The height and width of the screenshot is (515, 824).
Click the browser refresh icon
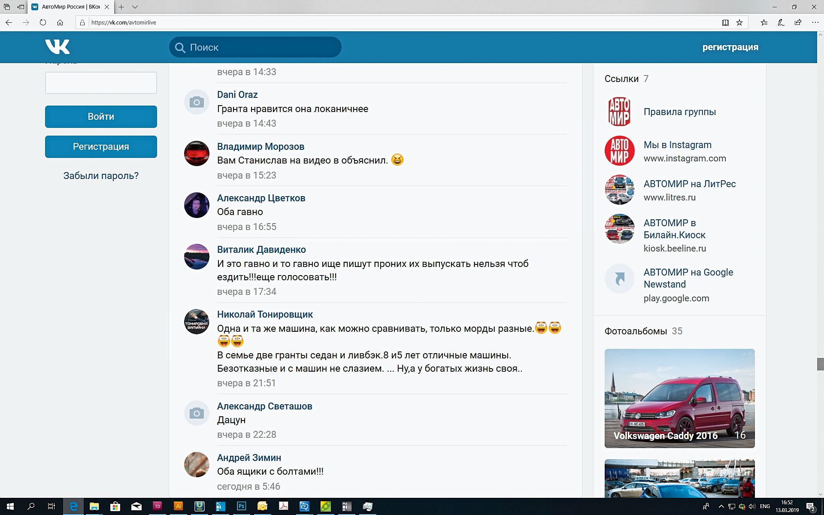point(43,22)
